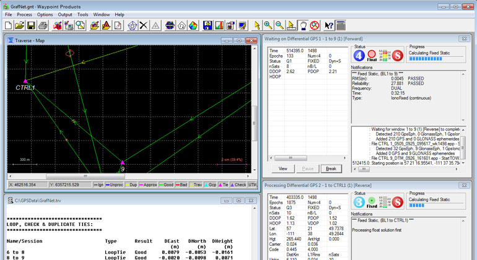Click the Dup legend entry in status bar
This screenshot has height=260, width=477.
coord(131,184)
